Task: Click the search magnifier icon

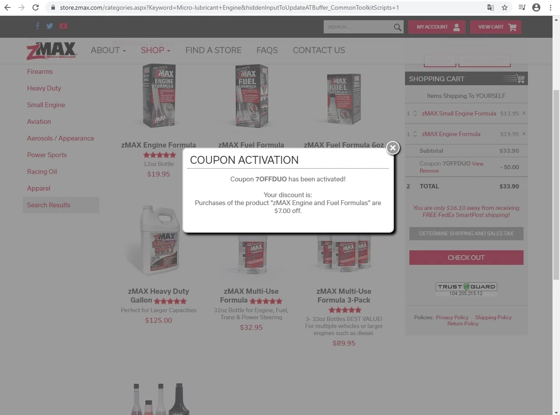Action: tap(397, 27)
